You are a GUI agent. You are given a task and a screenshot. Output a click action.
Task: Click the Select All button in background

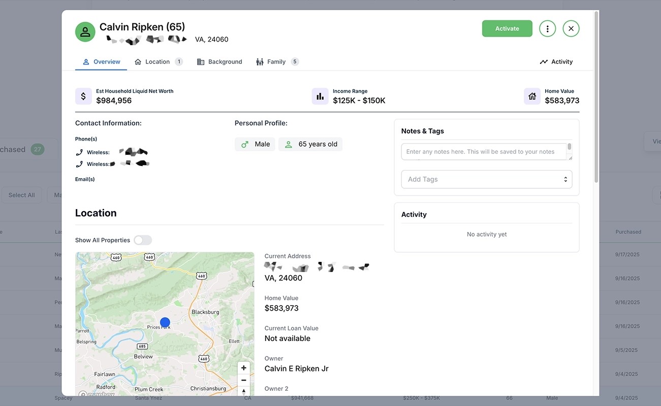click(x=21, y=195)
